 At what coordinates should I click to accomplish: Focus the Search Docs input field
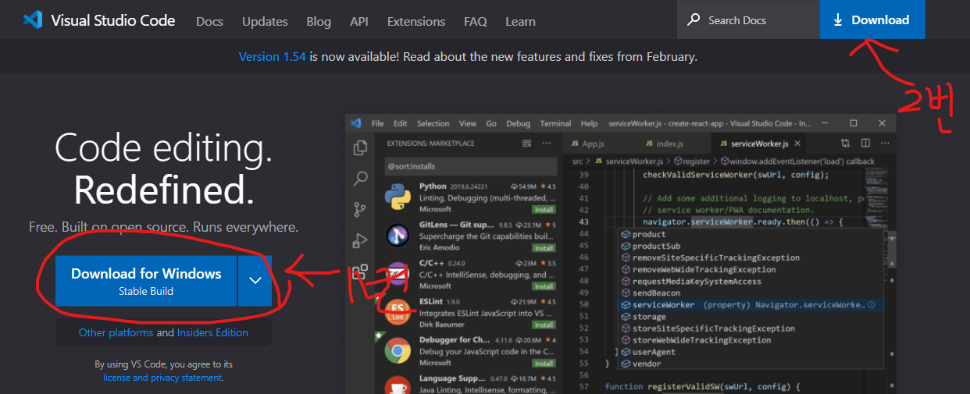tap(749, 20)
